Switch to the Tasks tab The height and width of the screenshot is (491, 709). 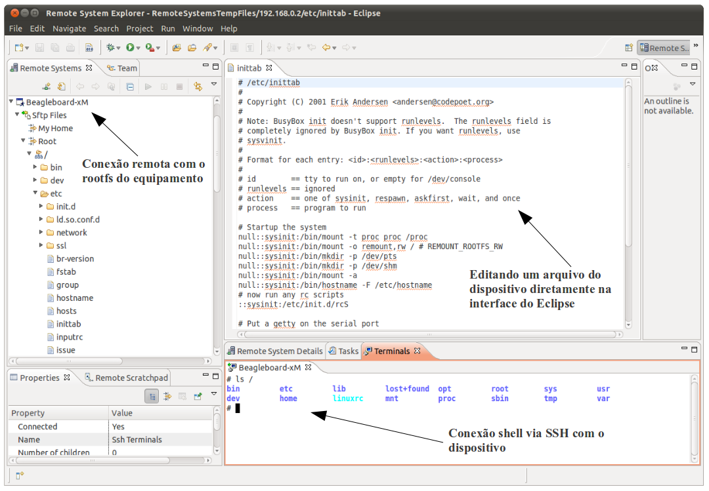tap(343, 351)
